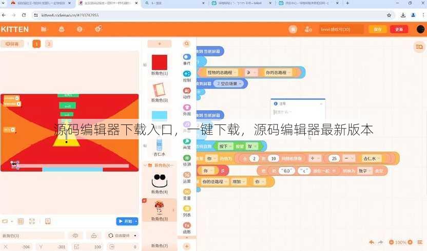Click the red 更新 update button
The width and height of the screenshot is (427, 251).
(x=399, y=29)
